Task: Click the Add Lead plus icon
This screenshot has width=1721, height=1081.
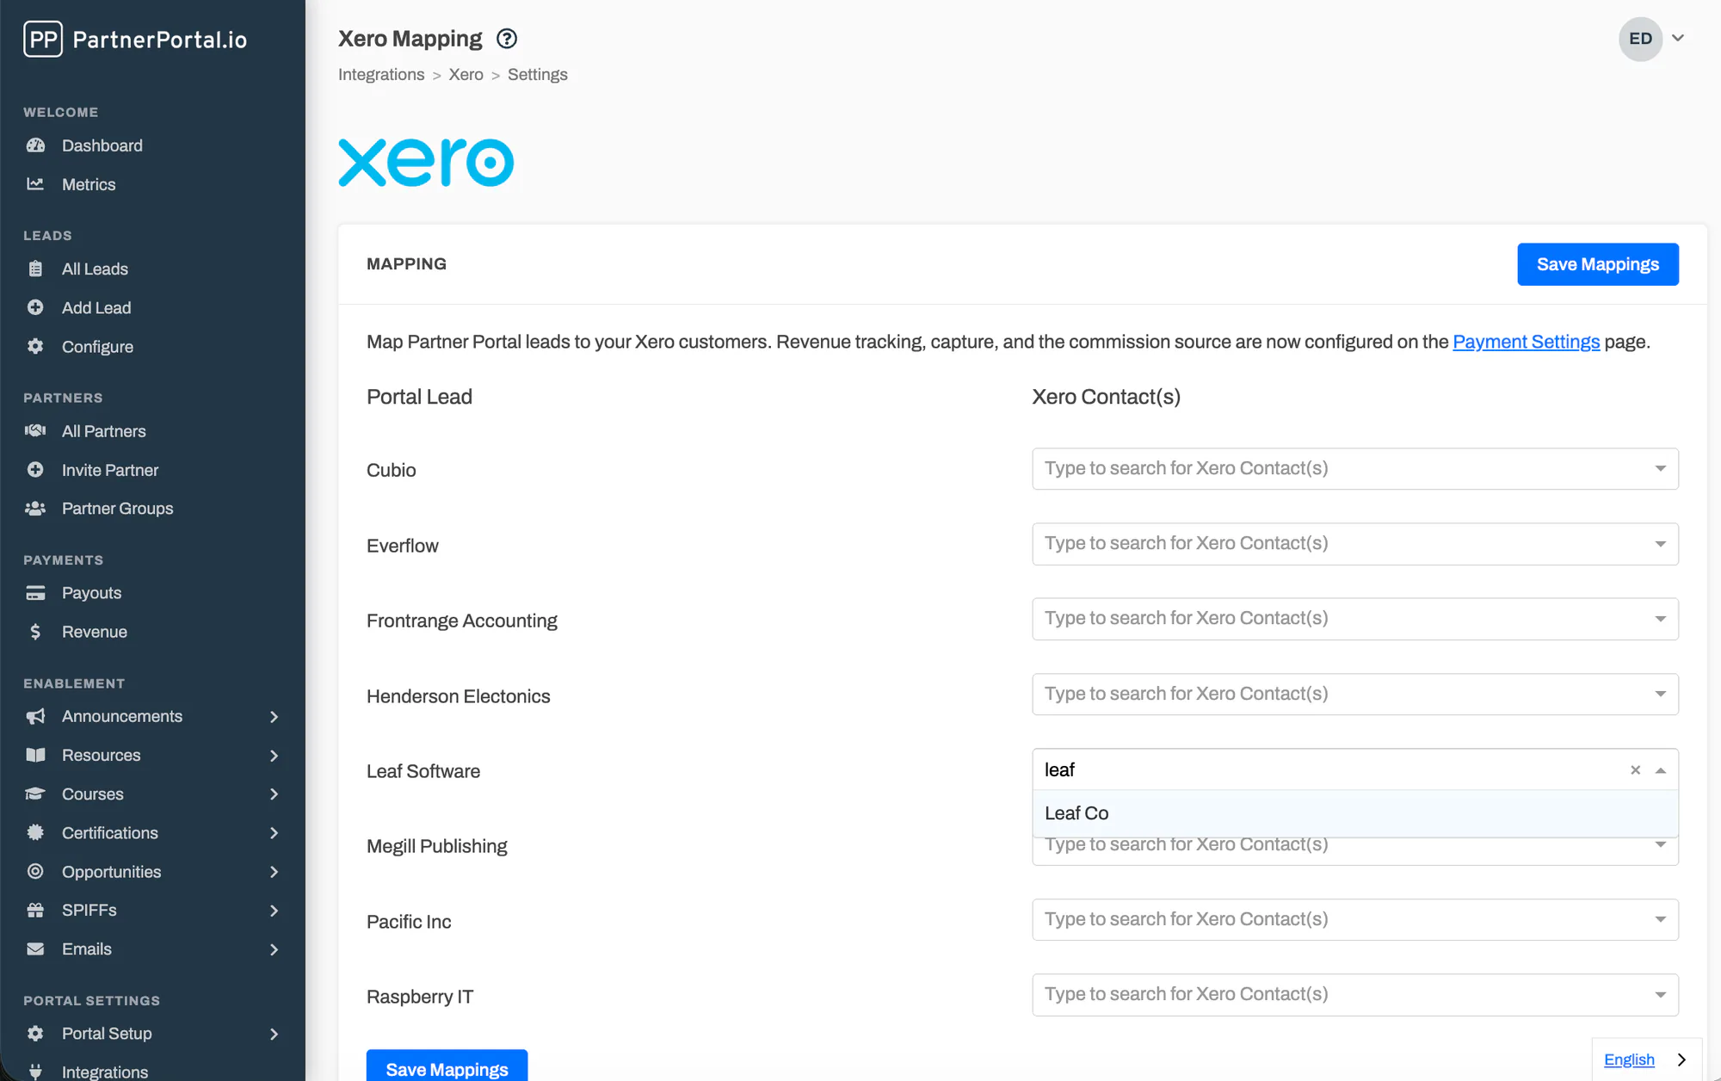Action: (35, 307)
